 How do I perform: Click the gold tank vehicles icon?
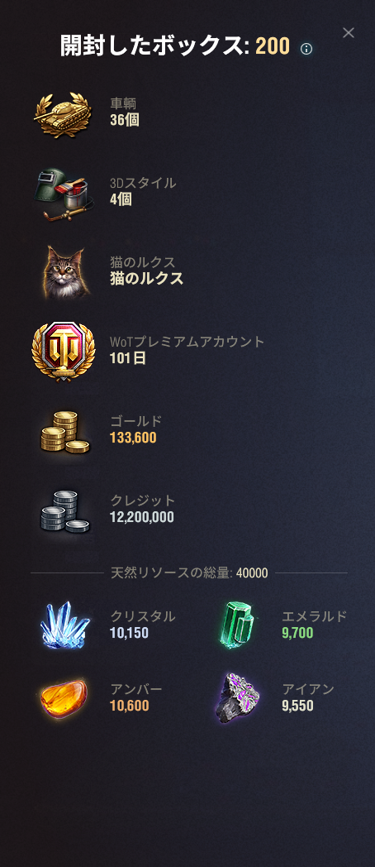click(x=62, y=115)
